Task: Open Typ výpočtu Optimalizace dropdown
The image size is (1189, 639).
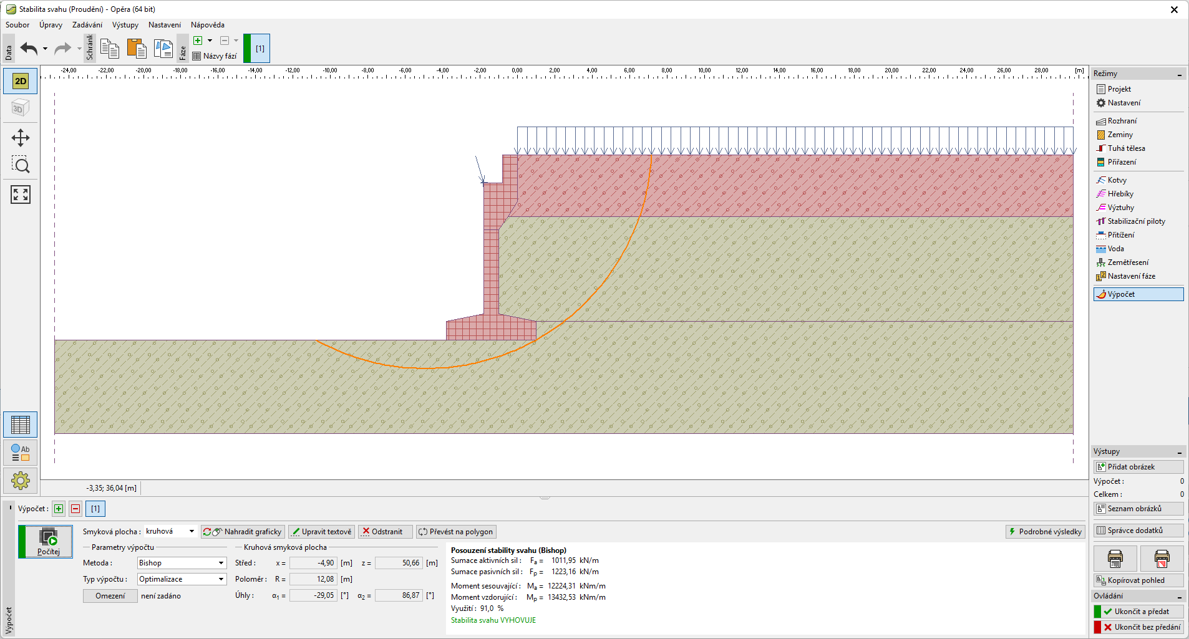Action: (182, 579)
